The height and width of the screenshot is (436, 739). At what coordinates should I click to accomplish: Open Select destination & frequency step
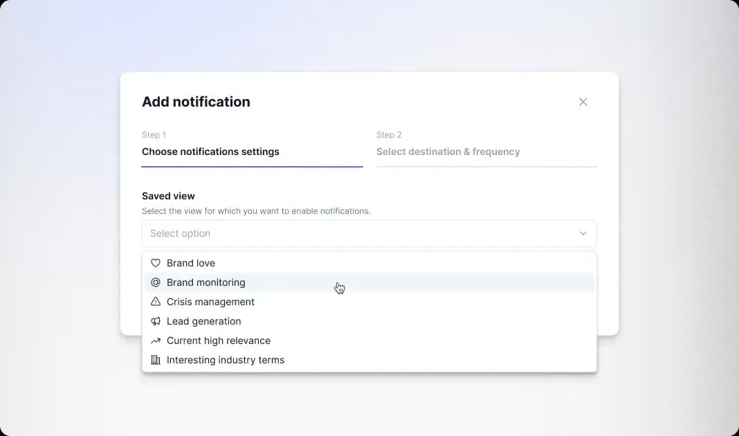448,152
